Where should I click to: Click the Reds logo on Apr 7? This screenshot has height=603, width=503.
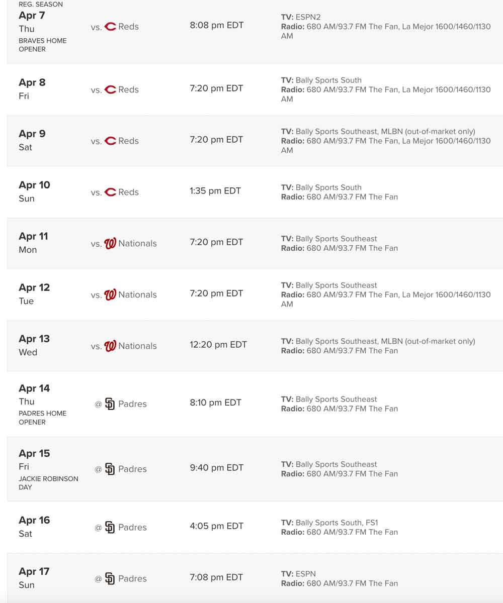click(x=110, y=27)
